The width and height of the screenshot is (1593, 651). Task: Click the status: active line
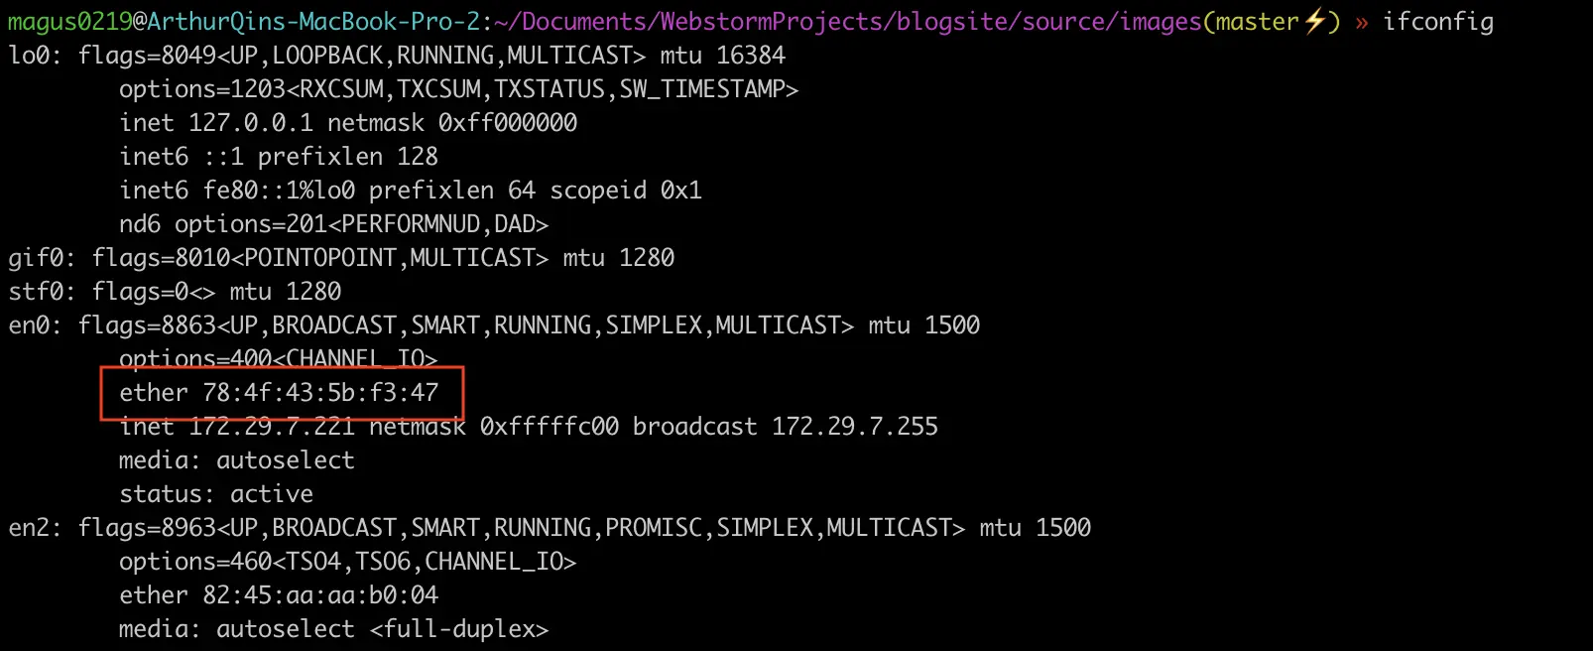click(x=216, y=494)
